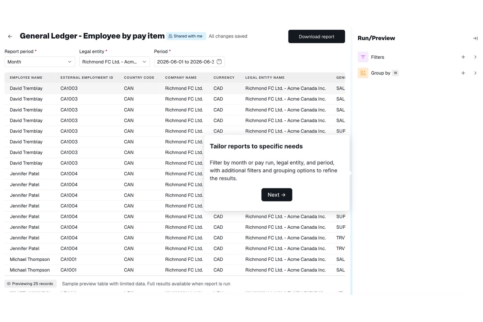
Task: Click first Jennifer Patel row name
Action: tap(24, 174)
